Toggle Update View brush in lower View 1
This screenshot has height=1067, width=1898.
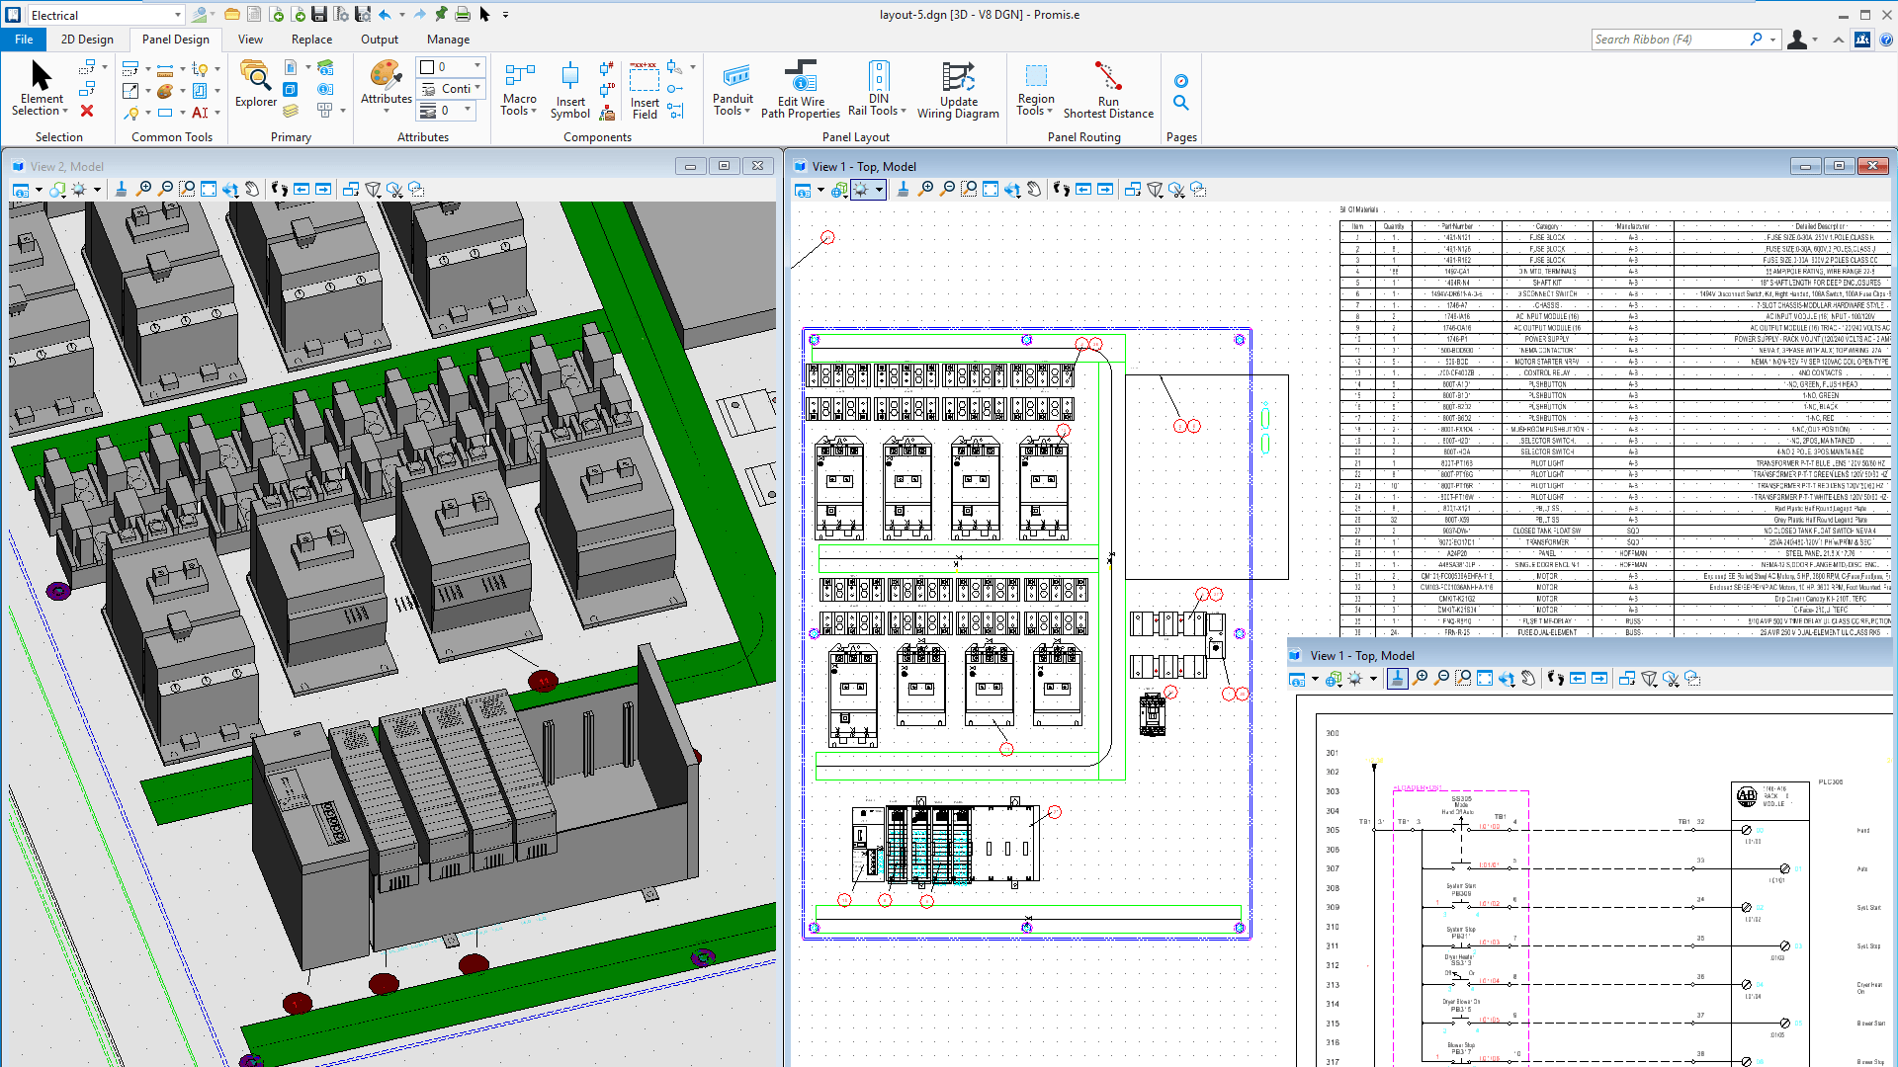(x=1397, y=679)
